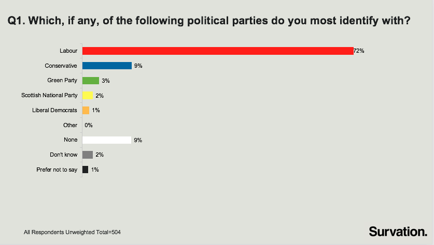Select the orange Liberal Democrats bar
Screen dimensions: 434x245
click(86, 111)
